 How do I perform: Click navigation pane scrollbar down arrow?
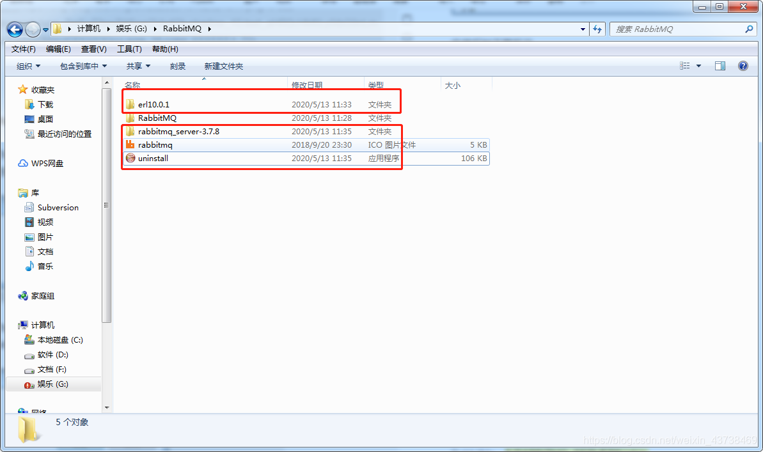pyautogui.click(x=107, y=408)
